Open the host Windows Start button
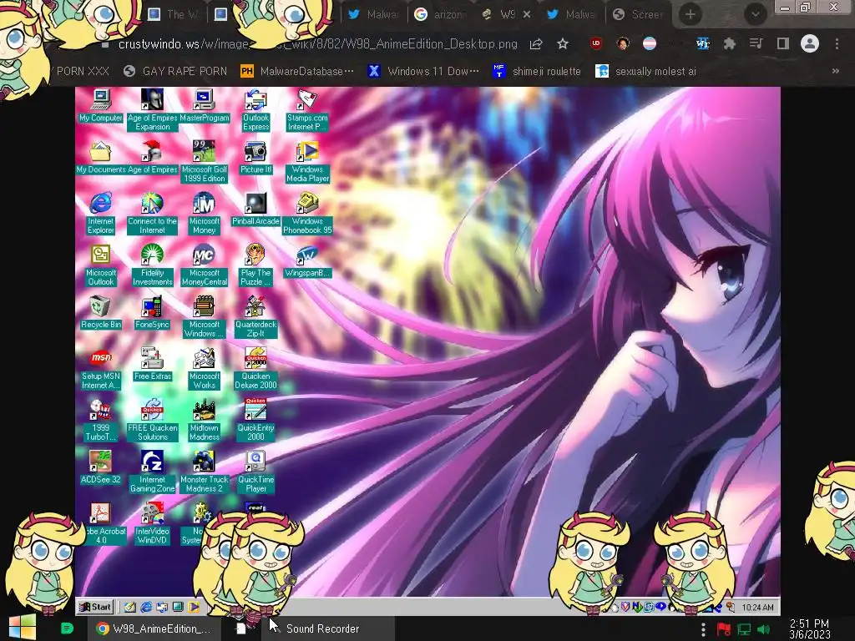Image resolution: width=855 pixels, height=641 pixels. [22, 628]
